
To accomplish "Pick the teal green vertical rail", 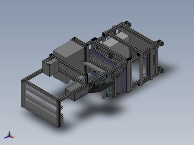I will click(108, 86).
